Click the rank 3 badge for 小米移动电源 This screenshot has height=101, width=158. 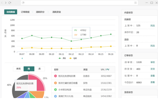tap(56, 89)
